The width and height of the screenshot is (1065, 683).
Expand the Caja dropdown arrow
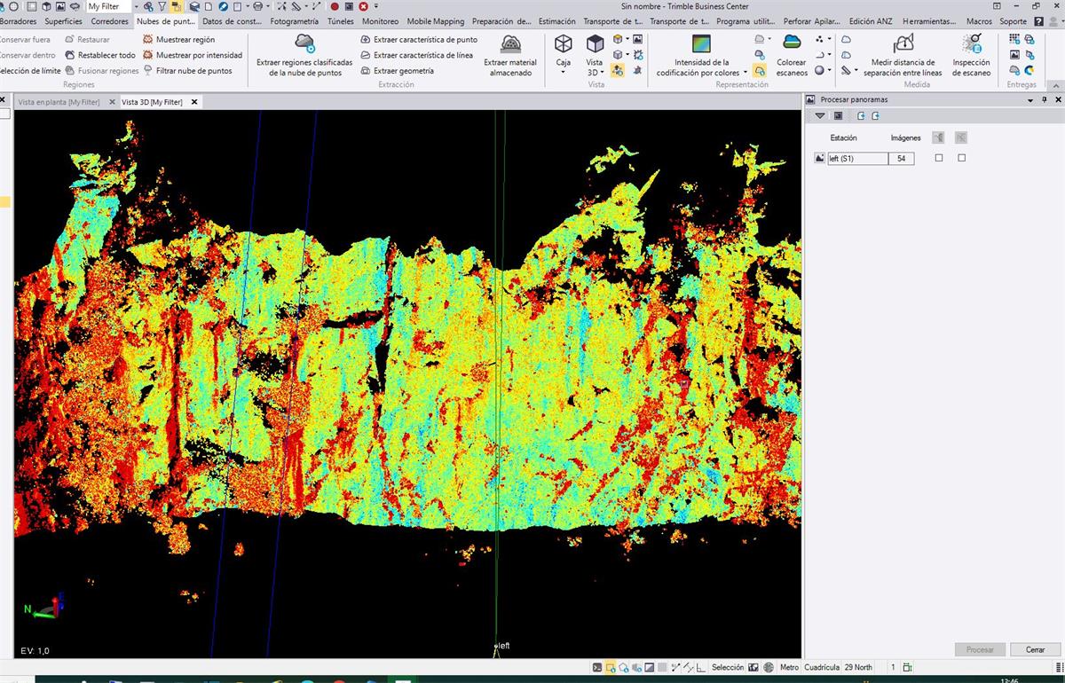(564, 73)
